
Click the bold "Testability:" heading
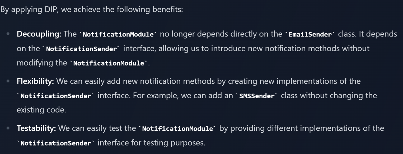36,128
